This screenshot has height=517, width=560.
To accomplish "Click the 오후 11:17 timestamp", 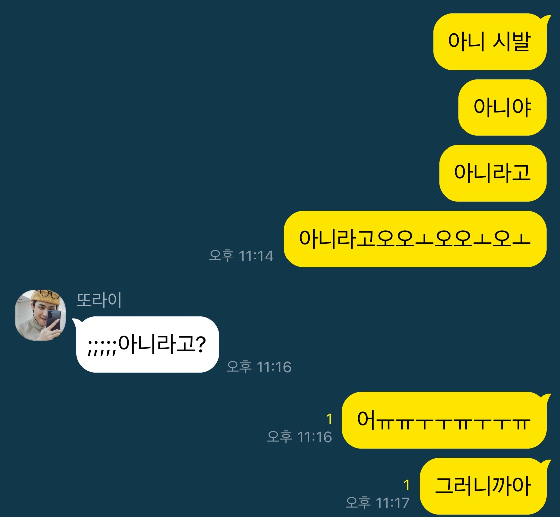I will click(x=377, y=503).
